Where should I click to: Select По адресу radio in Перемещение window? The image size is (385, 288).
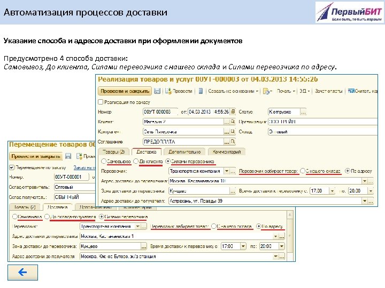258,226
